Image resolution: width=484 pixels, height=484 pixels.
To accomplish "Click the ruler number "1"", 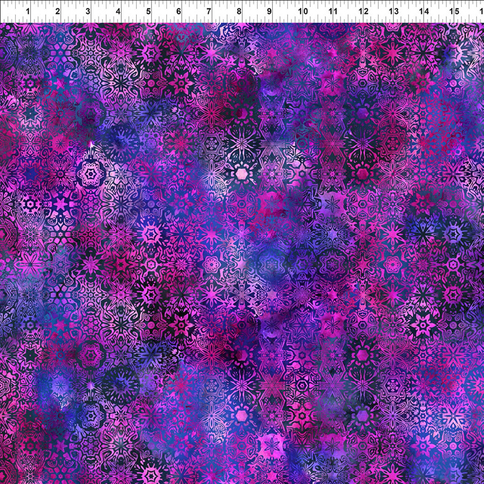I will coord(28,11).
